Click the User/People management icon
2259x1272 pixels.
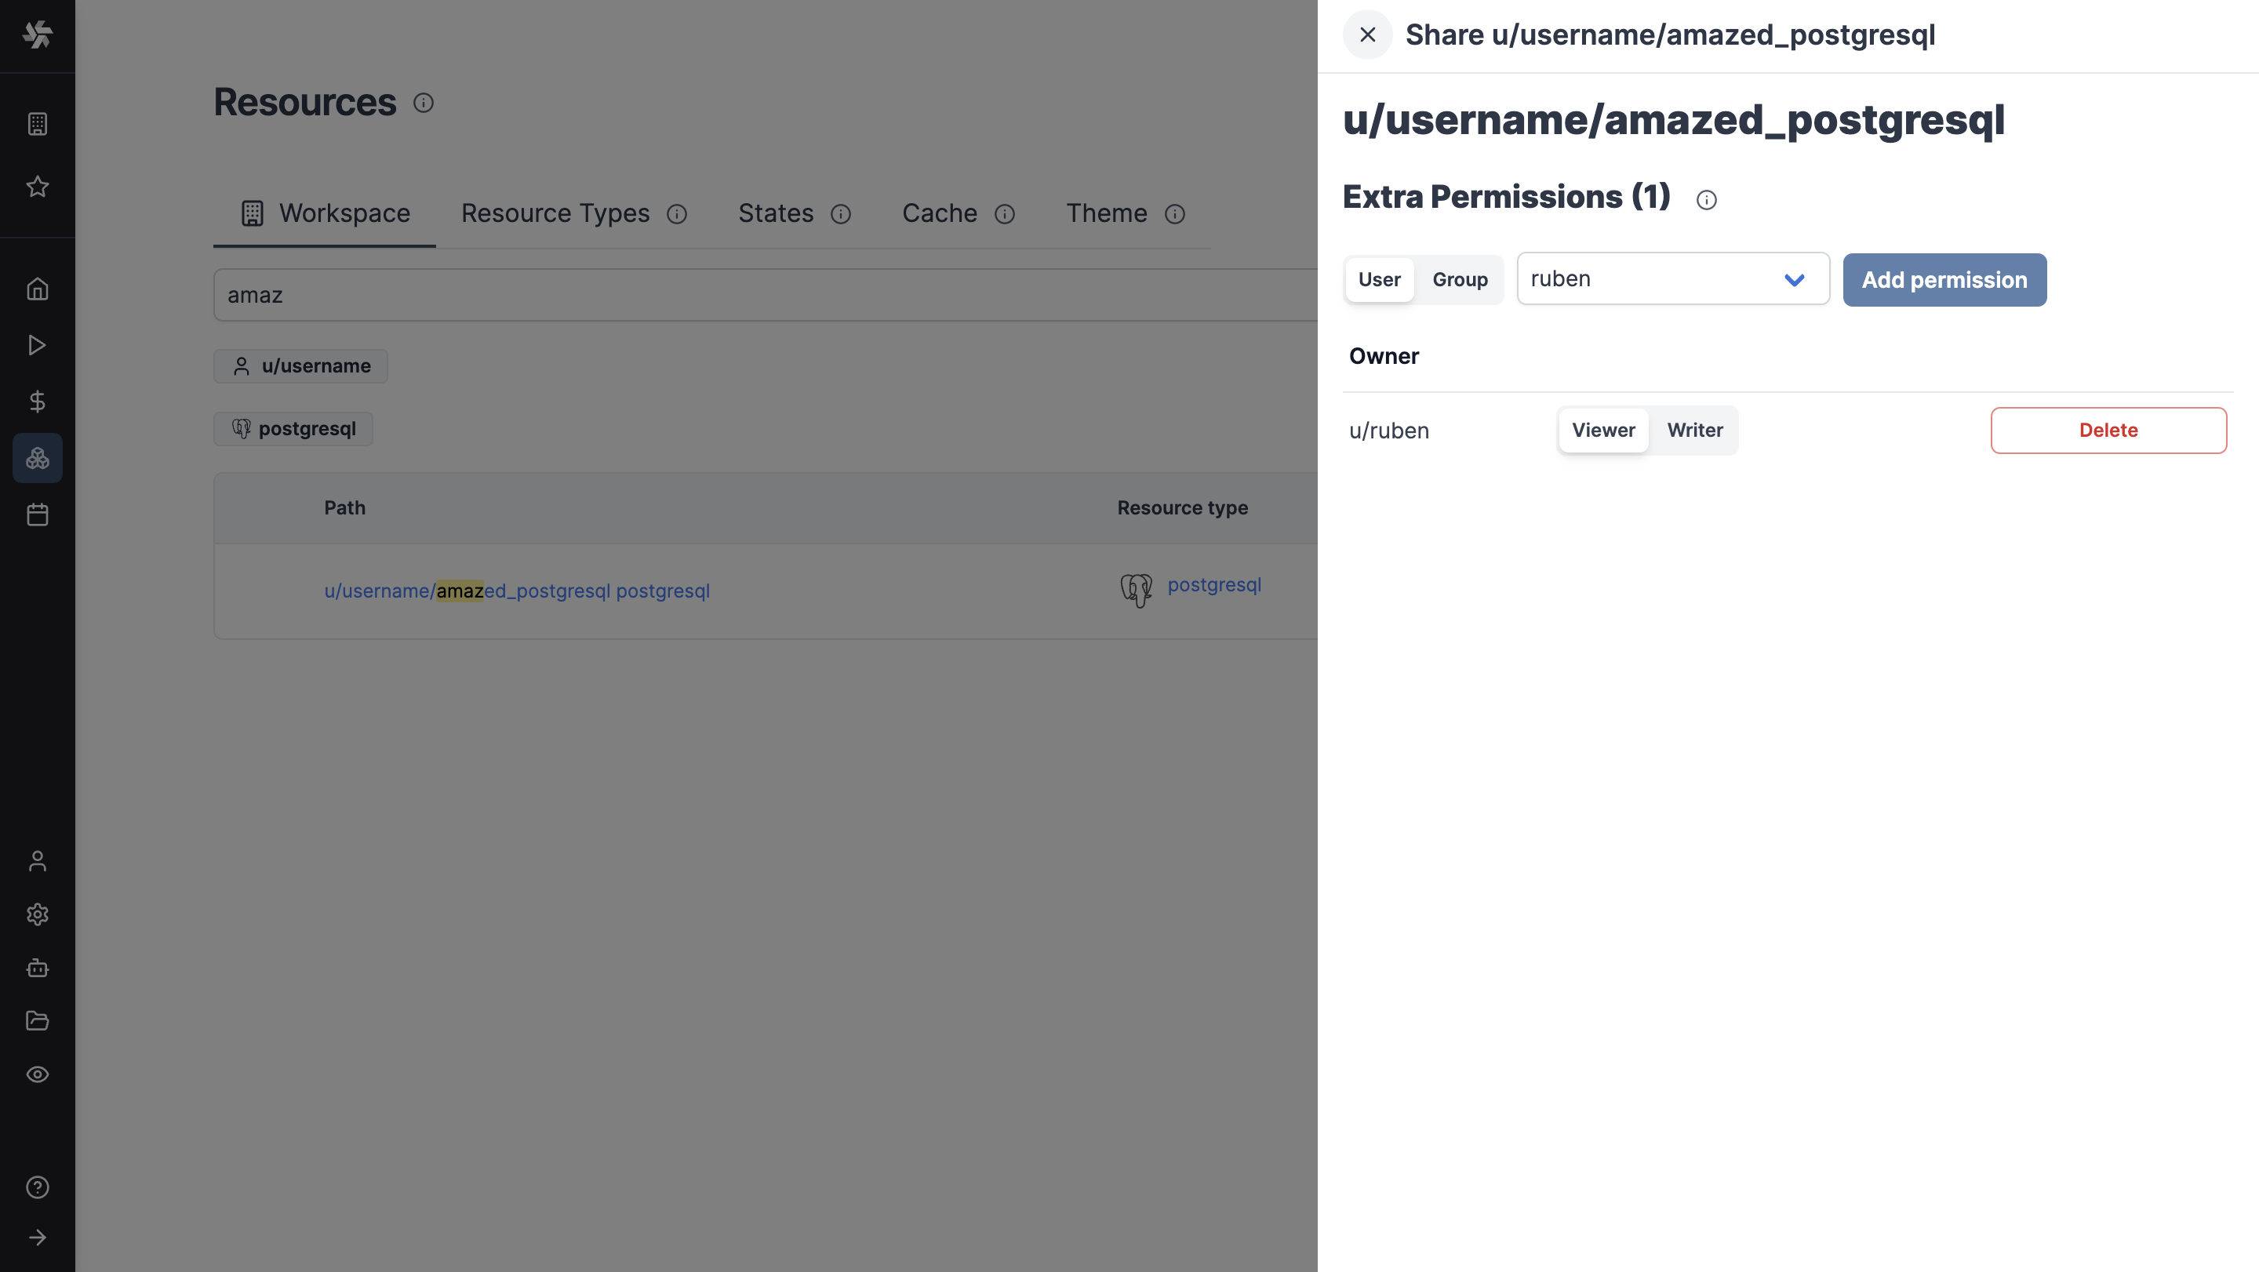click(x=37, y=861)
